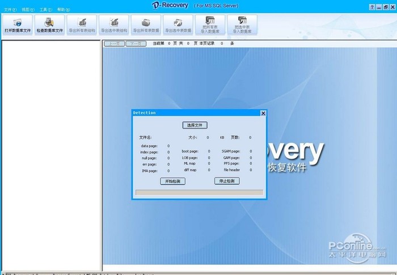The width and height of the screenshot is (397, 275).
Task: Click the Detection progress bar
Action: tap(199, 193)
